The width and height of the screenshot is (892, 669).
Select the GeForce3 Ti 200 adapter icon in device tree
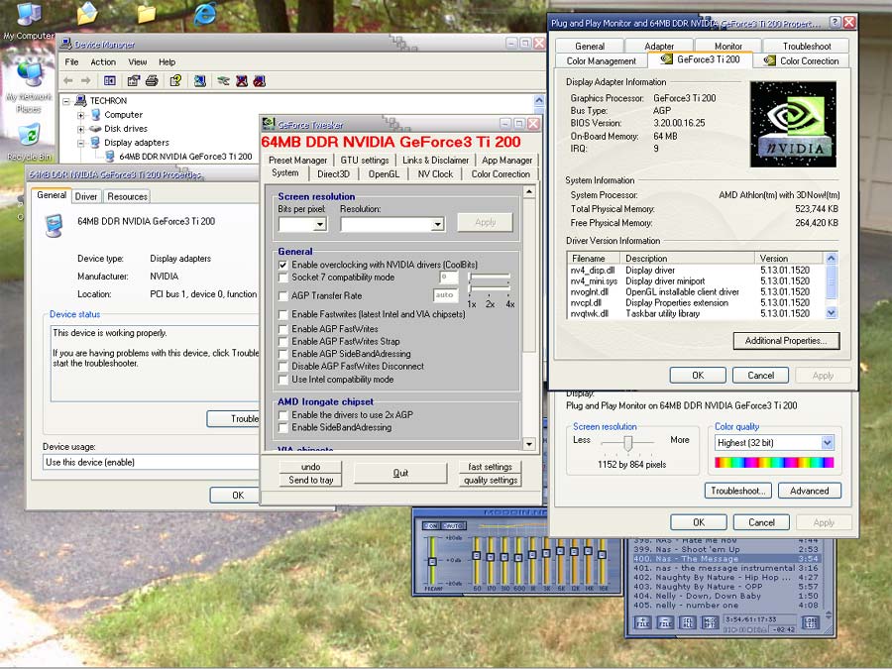click(x=110, y=156)
